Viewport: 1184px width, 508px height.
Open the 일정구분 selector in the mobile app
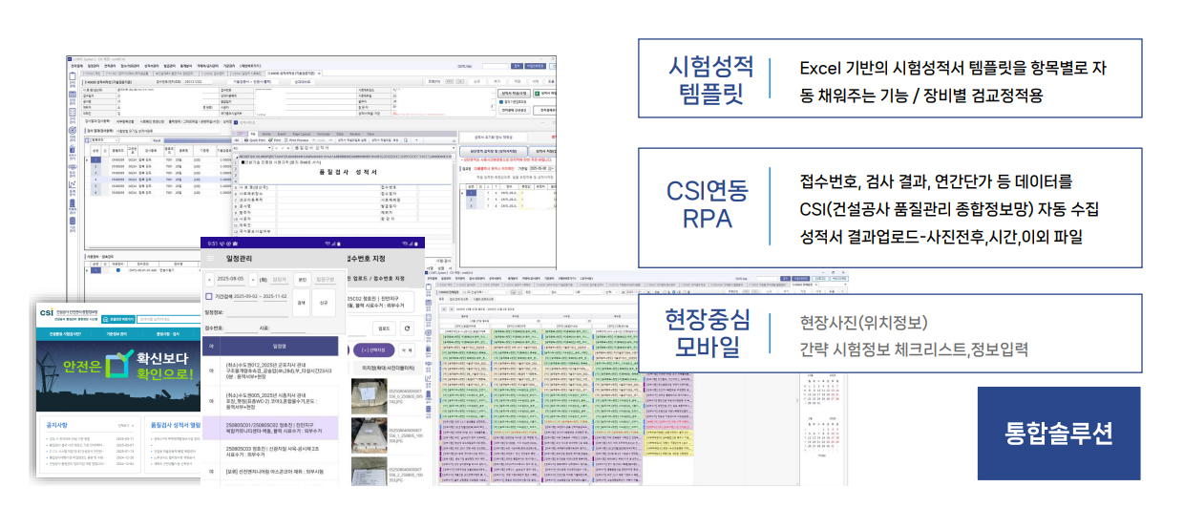[326, 280]
